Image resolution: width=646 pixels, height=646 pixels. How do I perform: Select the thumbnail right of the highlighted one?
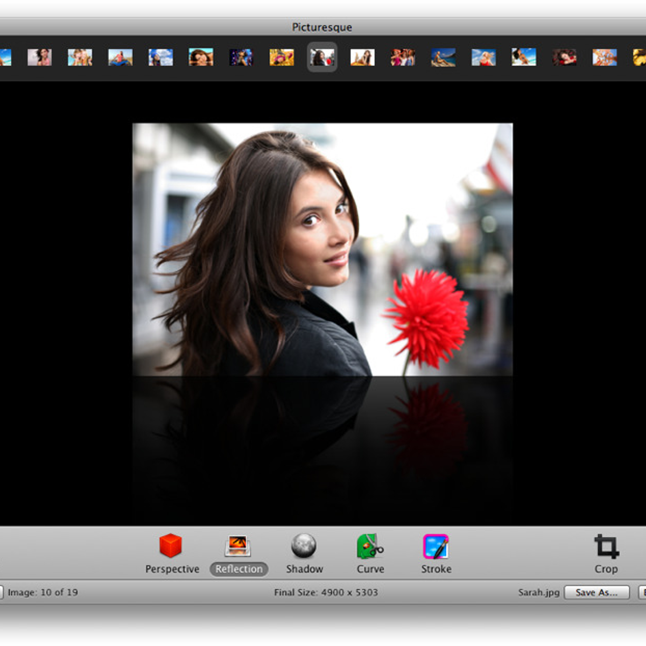click(362, 57)
